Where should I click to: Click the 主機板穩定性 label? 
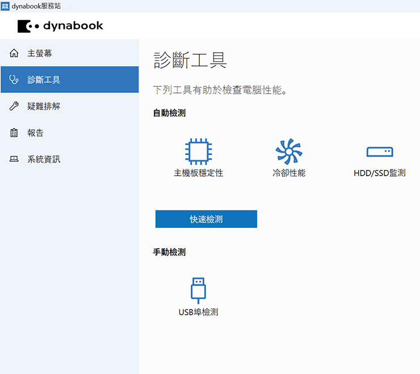199,173
